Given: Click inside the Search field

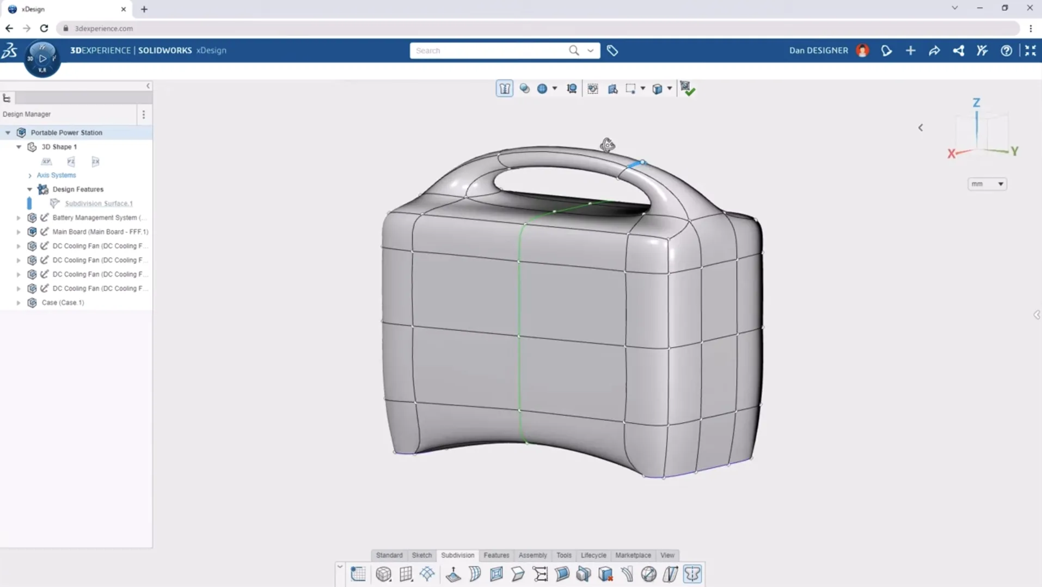Looking at the screenshot, I should tap(489, 51).
